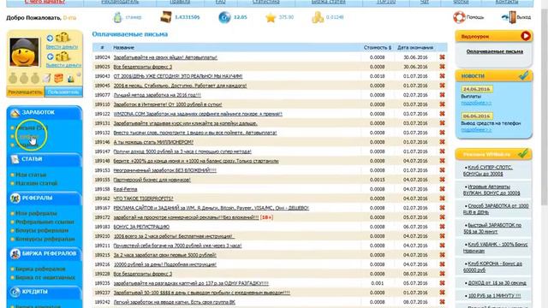Screen dimensions: 548x308
Task: Play the video lesson with the red play icon
Action: (x=525, y=36)
